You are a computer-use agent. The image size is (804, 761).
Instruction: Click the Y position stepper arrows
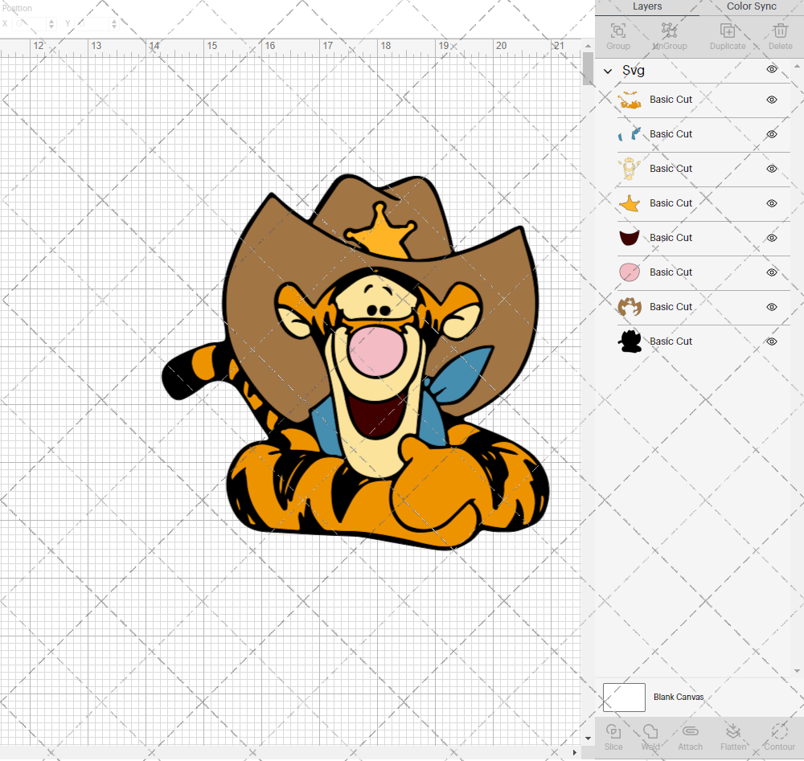[114, 23]
